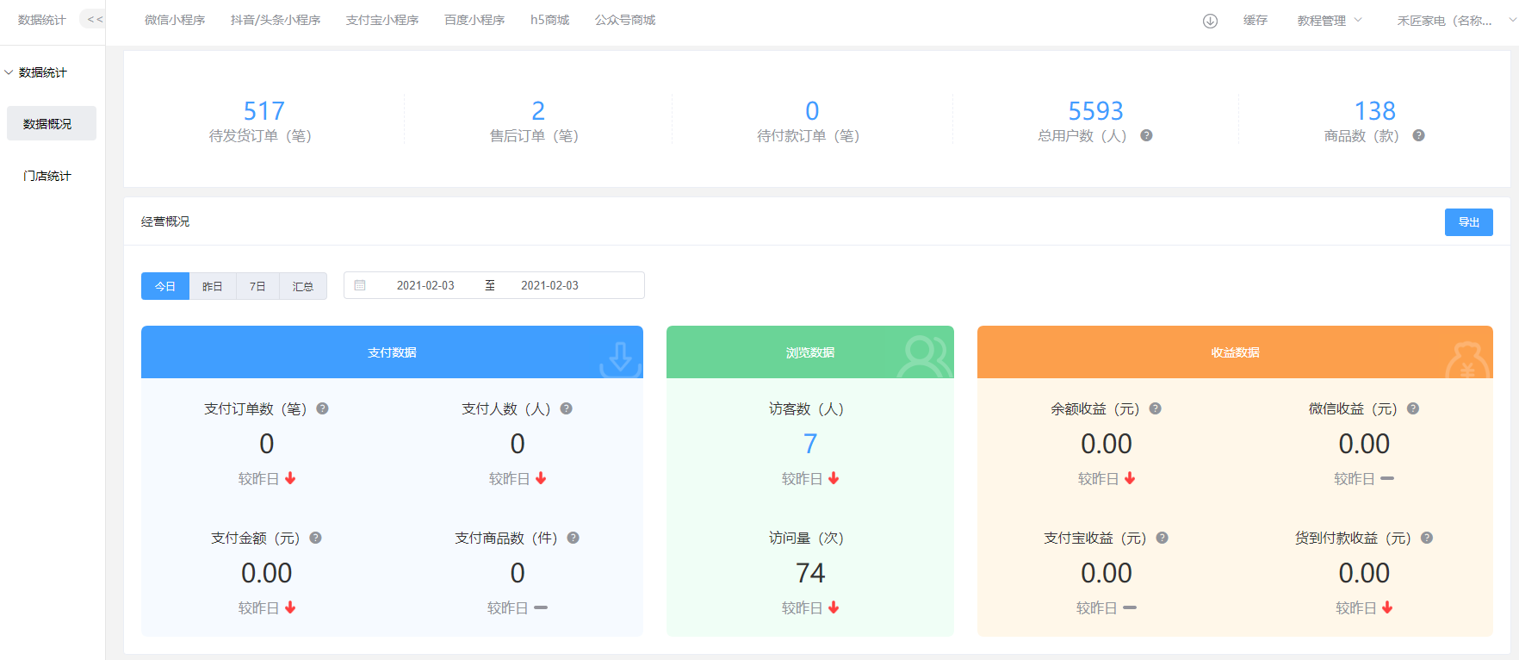Screen dimensions: 1519x660
Task: Collapse sidebar with the << button
Action: click(93, 19)
